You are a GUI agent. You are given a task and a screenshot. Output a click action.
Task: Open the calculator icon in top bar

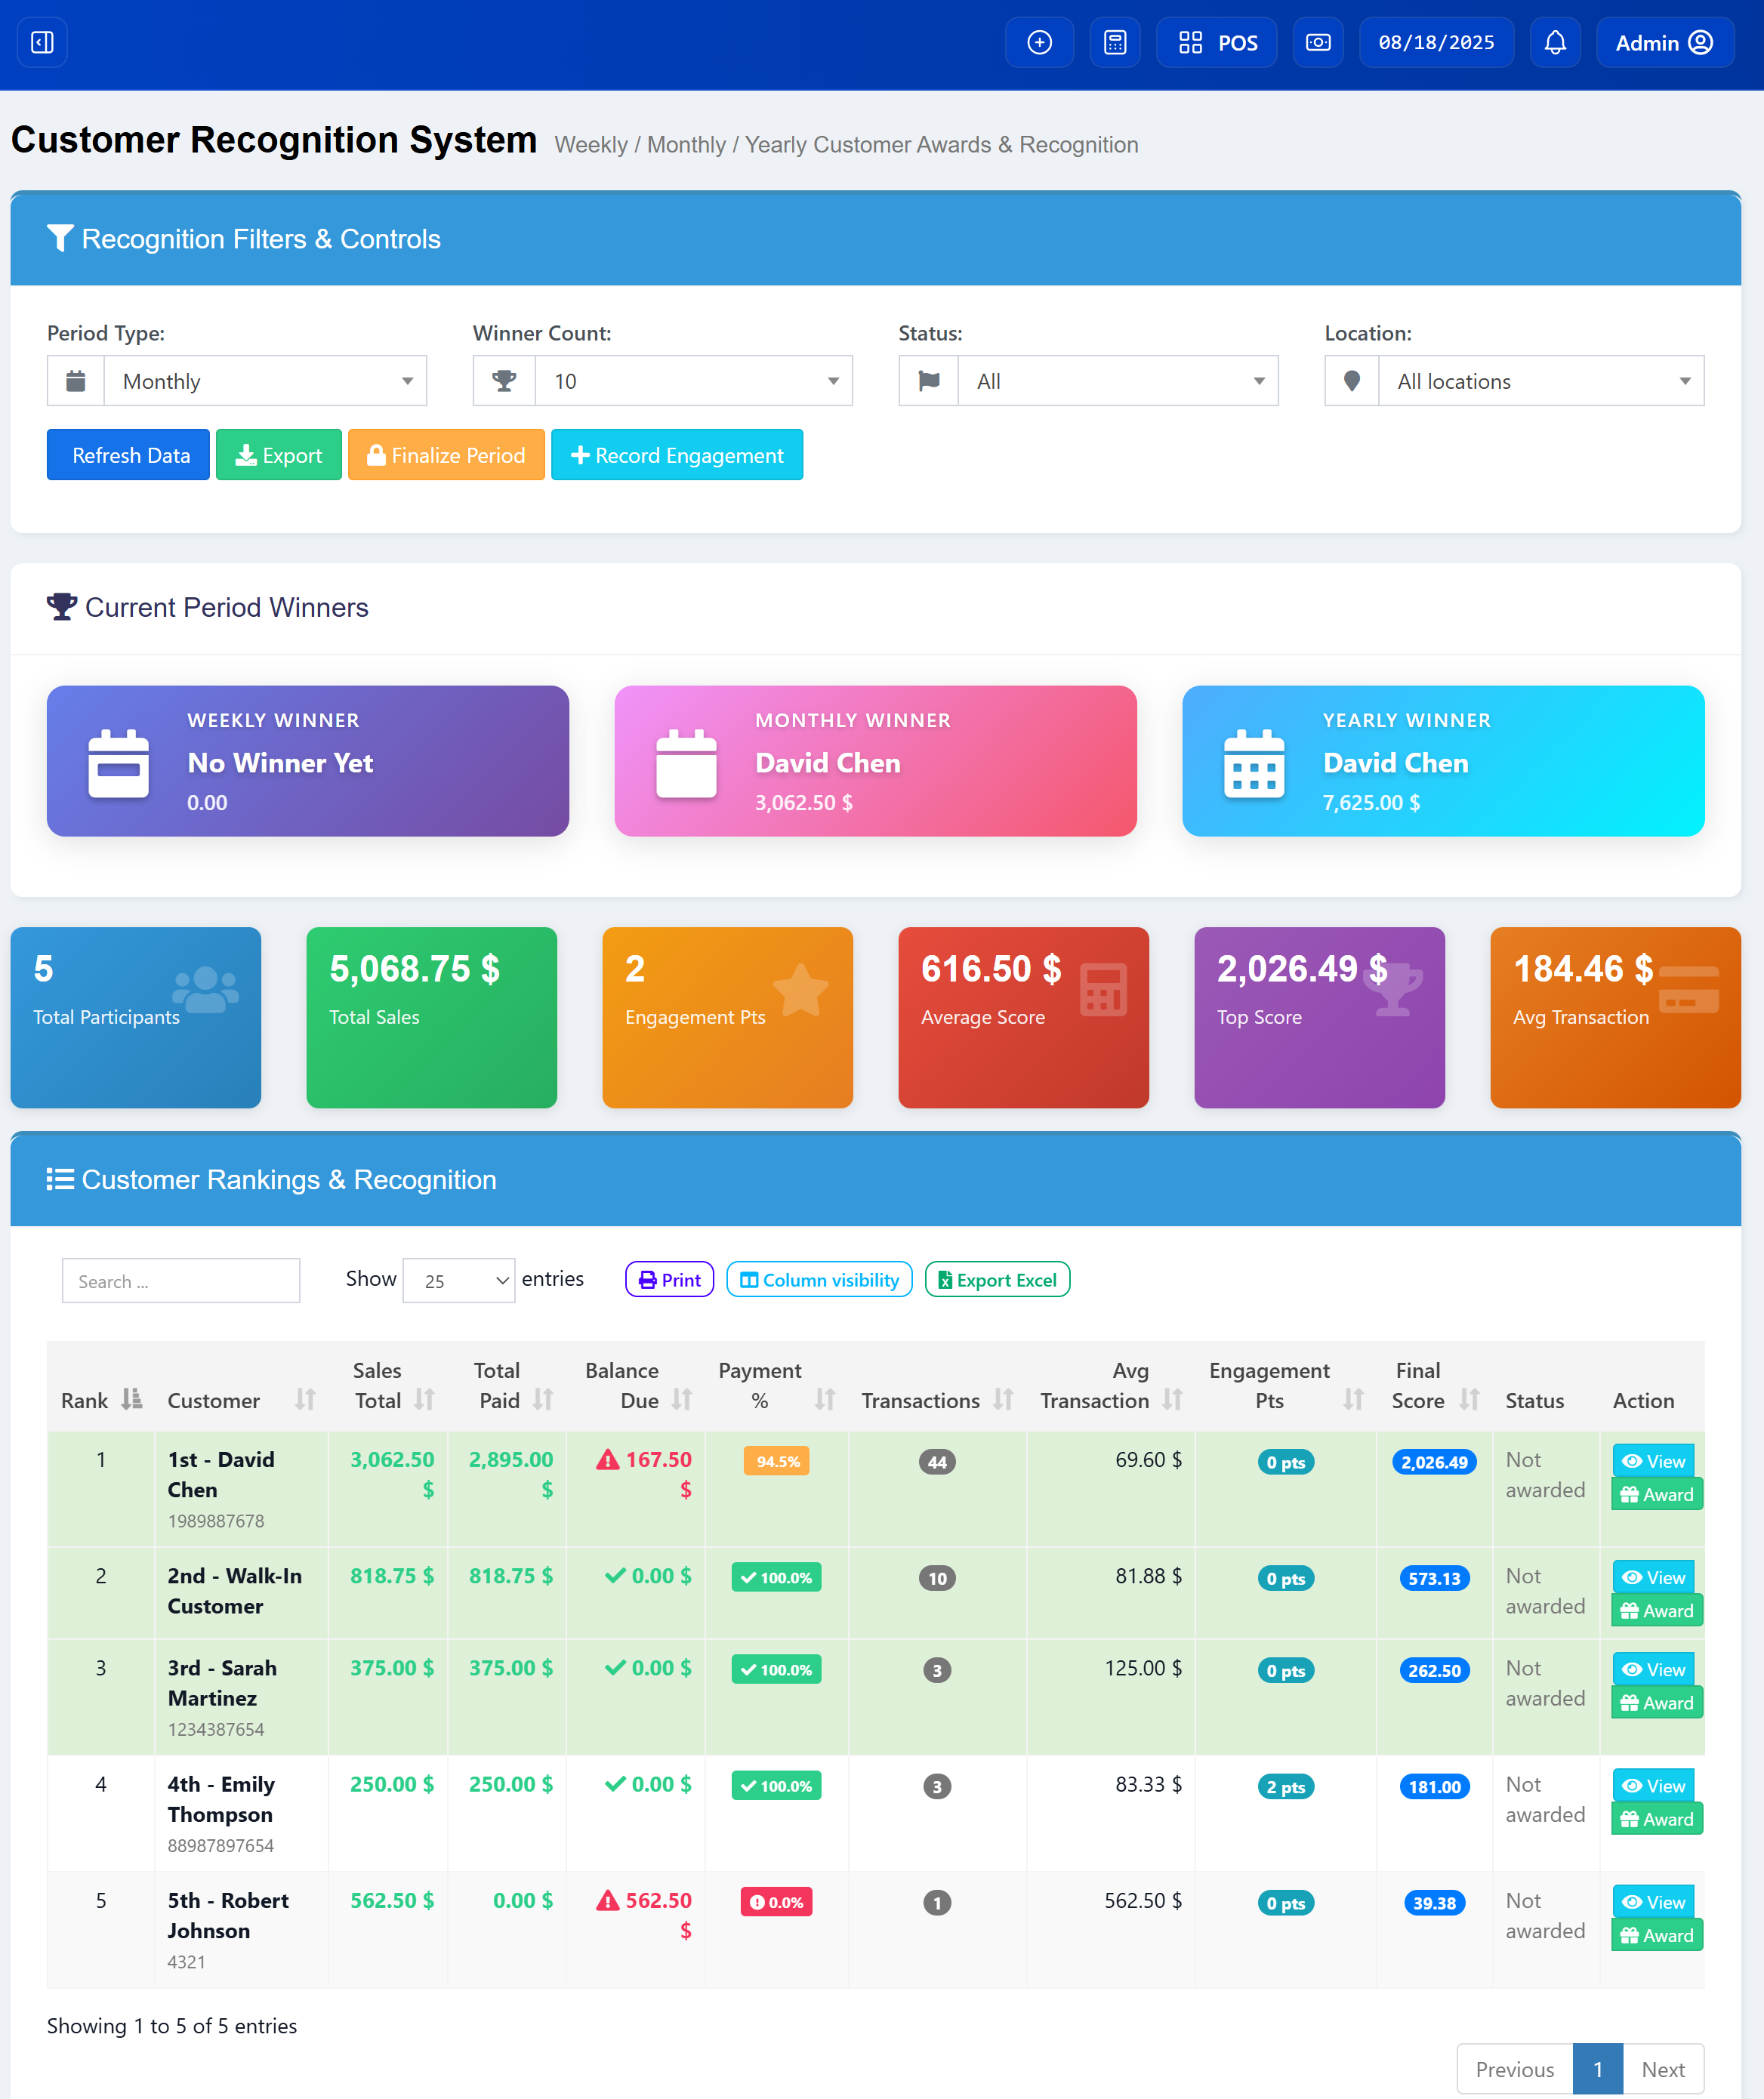[1115, 42]
